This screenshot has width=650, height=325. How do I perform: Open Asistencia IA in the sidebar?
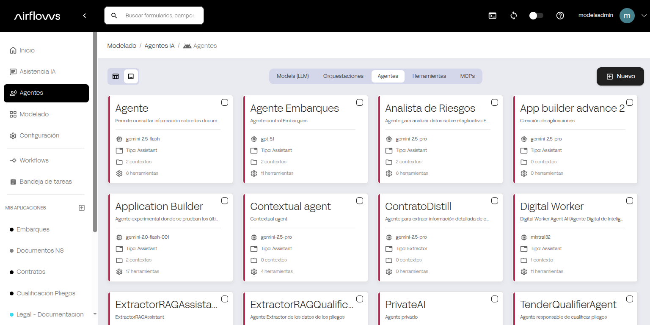pyautogui.click(x=38, y=71)
